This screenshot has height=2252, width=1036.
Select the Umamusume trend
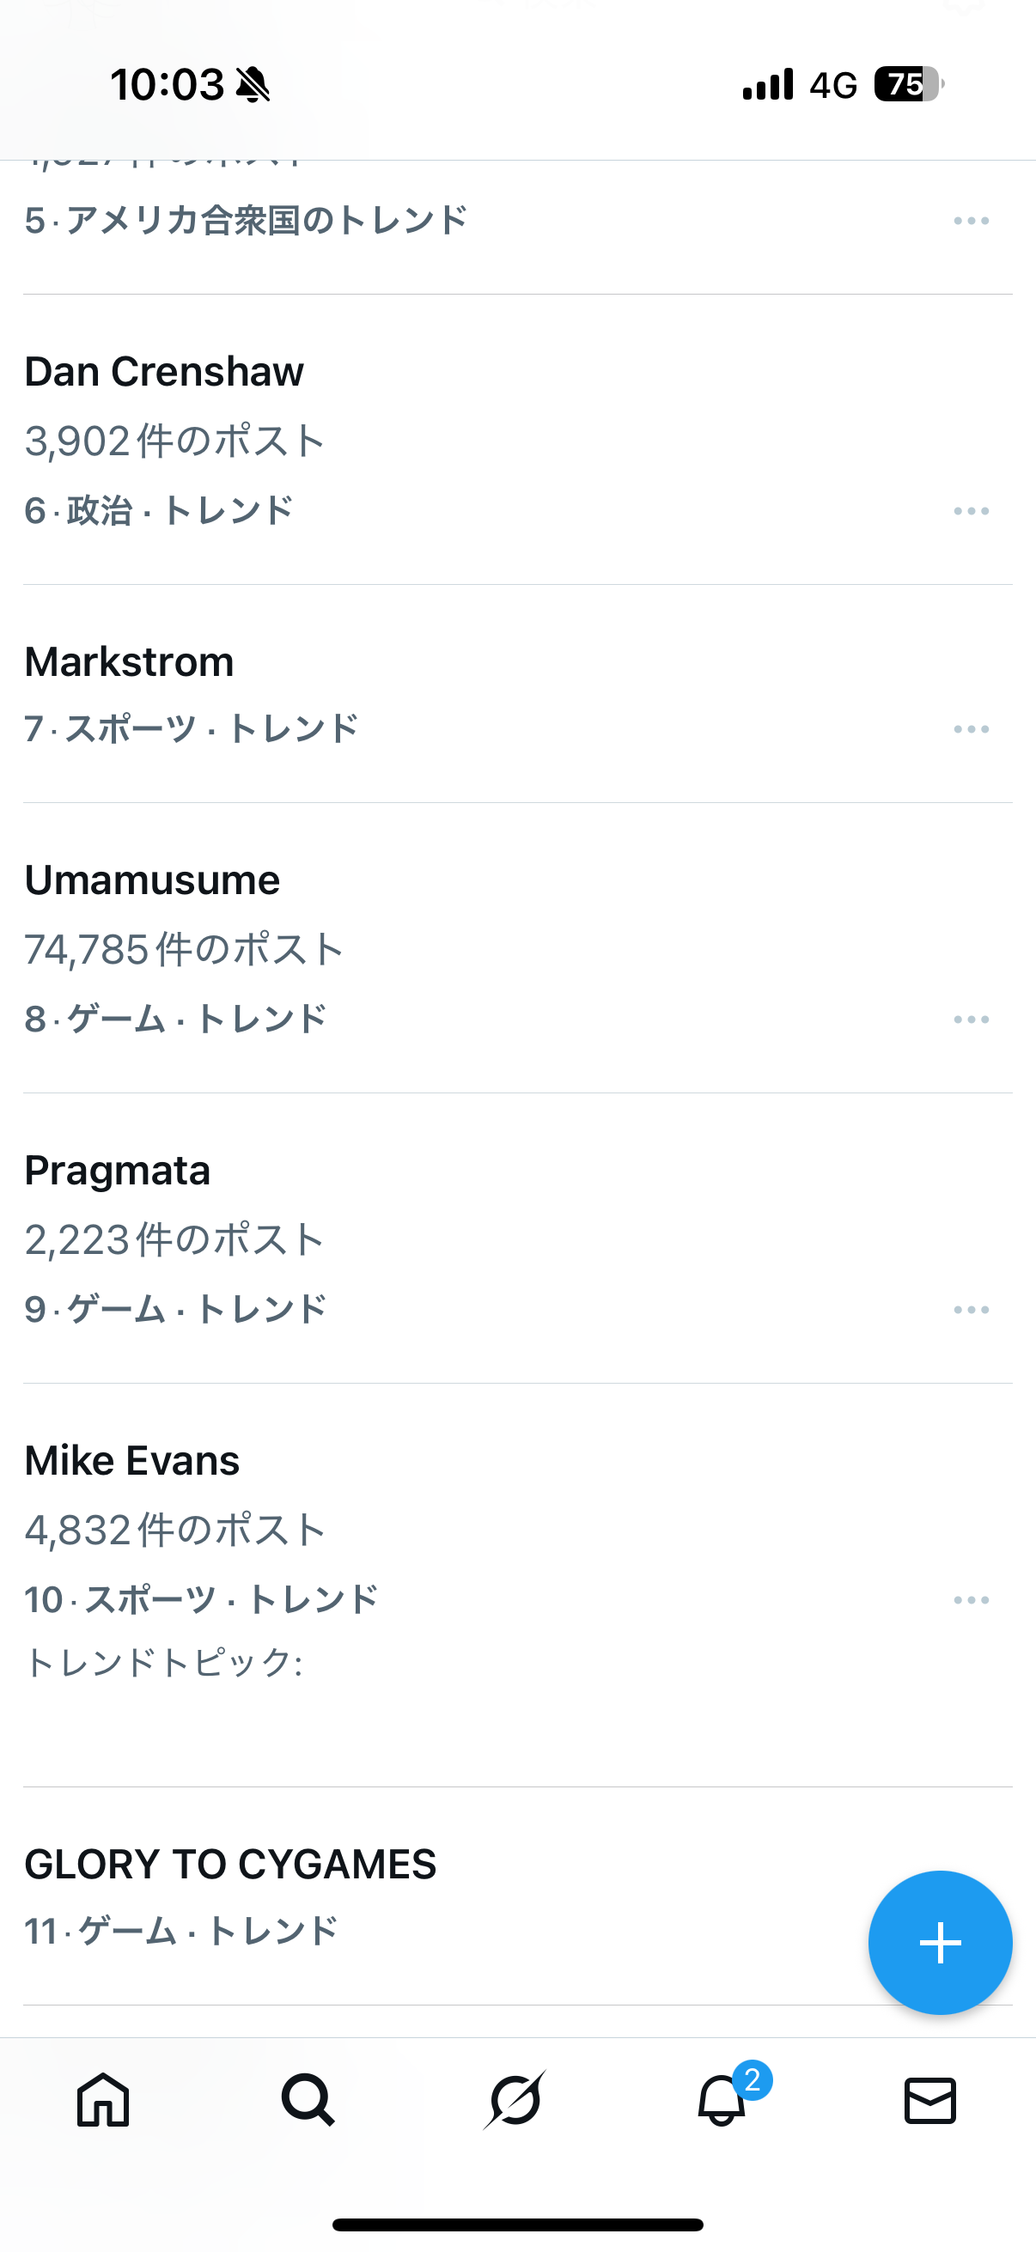click(x=152, y=880)
